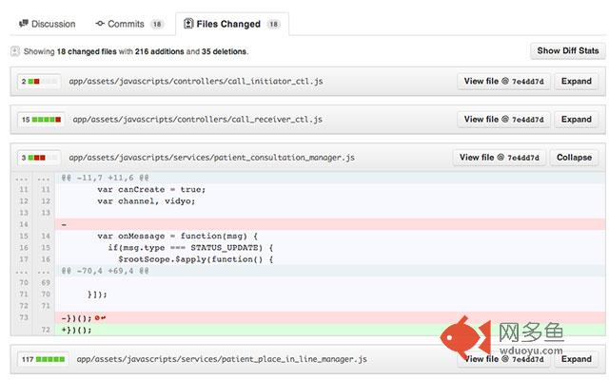
Task: Switch to the Commits tab
Action: tap(129, 24)
